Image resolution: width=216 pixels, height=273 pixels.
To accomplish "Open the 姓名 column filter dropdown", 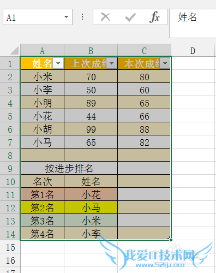I will 58,63.
